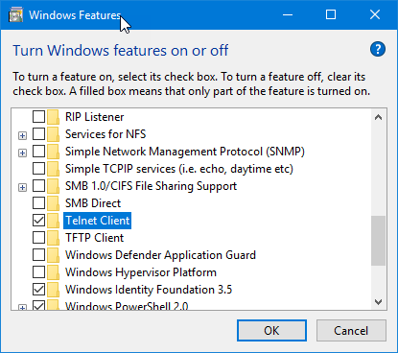Click the folder icon next to RIP Listener
Image resolution: width=398 pixels, height=353 pixels.
point(53,117)
